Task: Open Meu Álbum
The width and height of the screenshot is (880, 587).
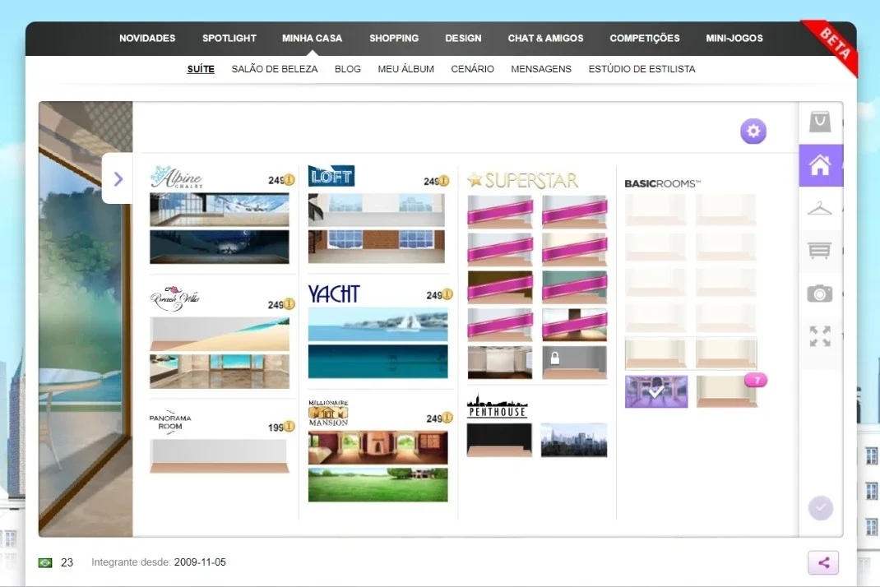Action: click(x=405, y=69)
